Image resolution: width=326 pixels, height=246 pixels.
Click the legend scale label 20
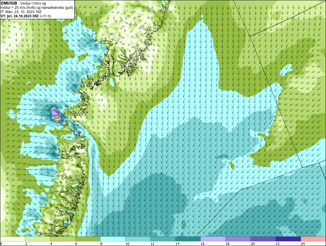coord(253,244)
